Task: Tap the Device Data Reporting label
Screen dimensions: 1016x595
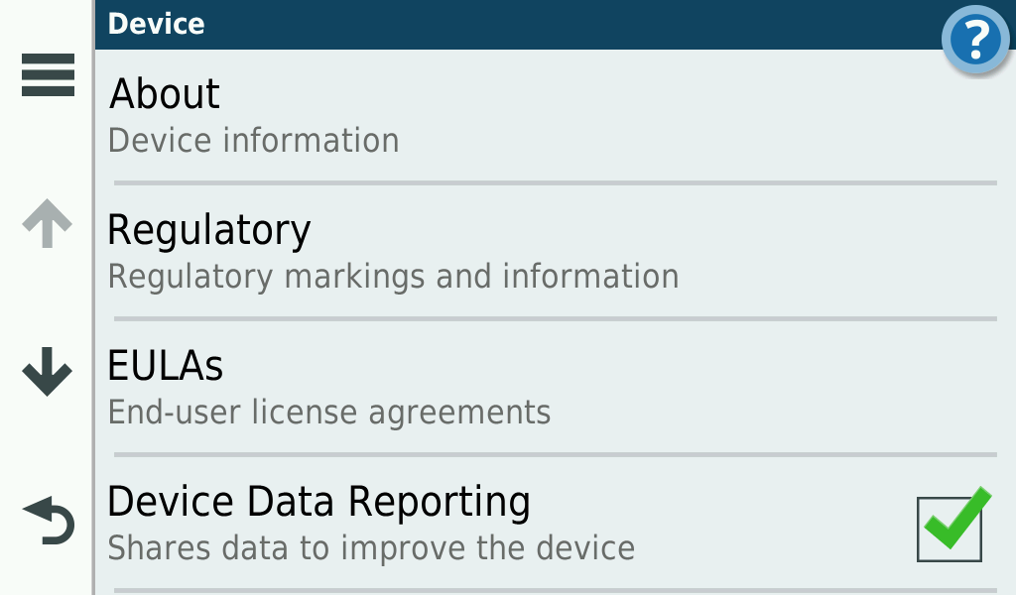Action: (x=318, y=502)
